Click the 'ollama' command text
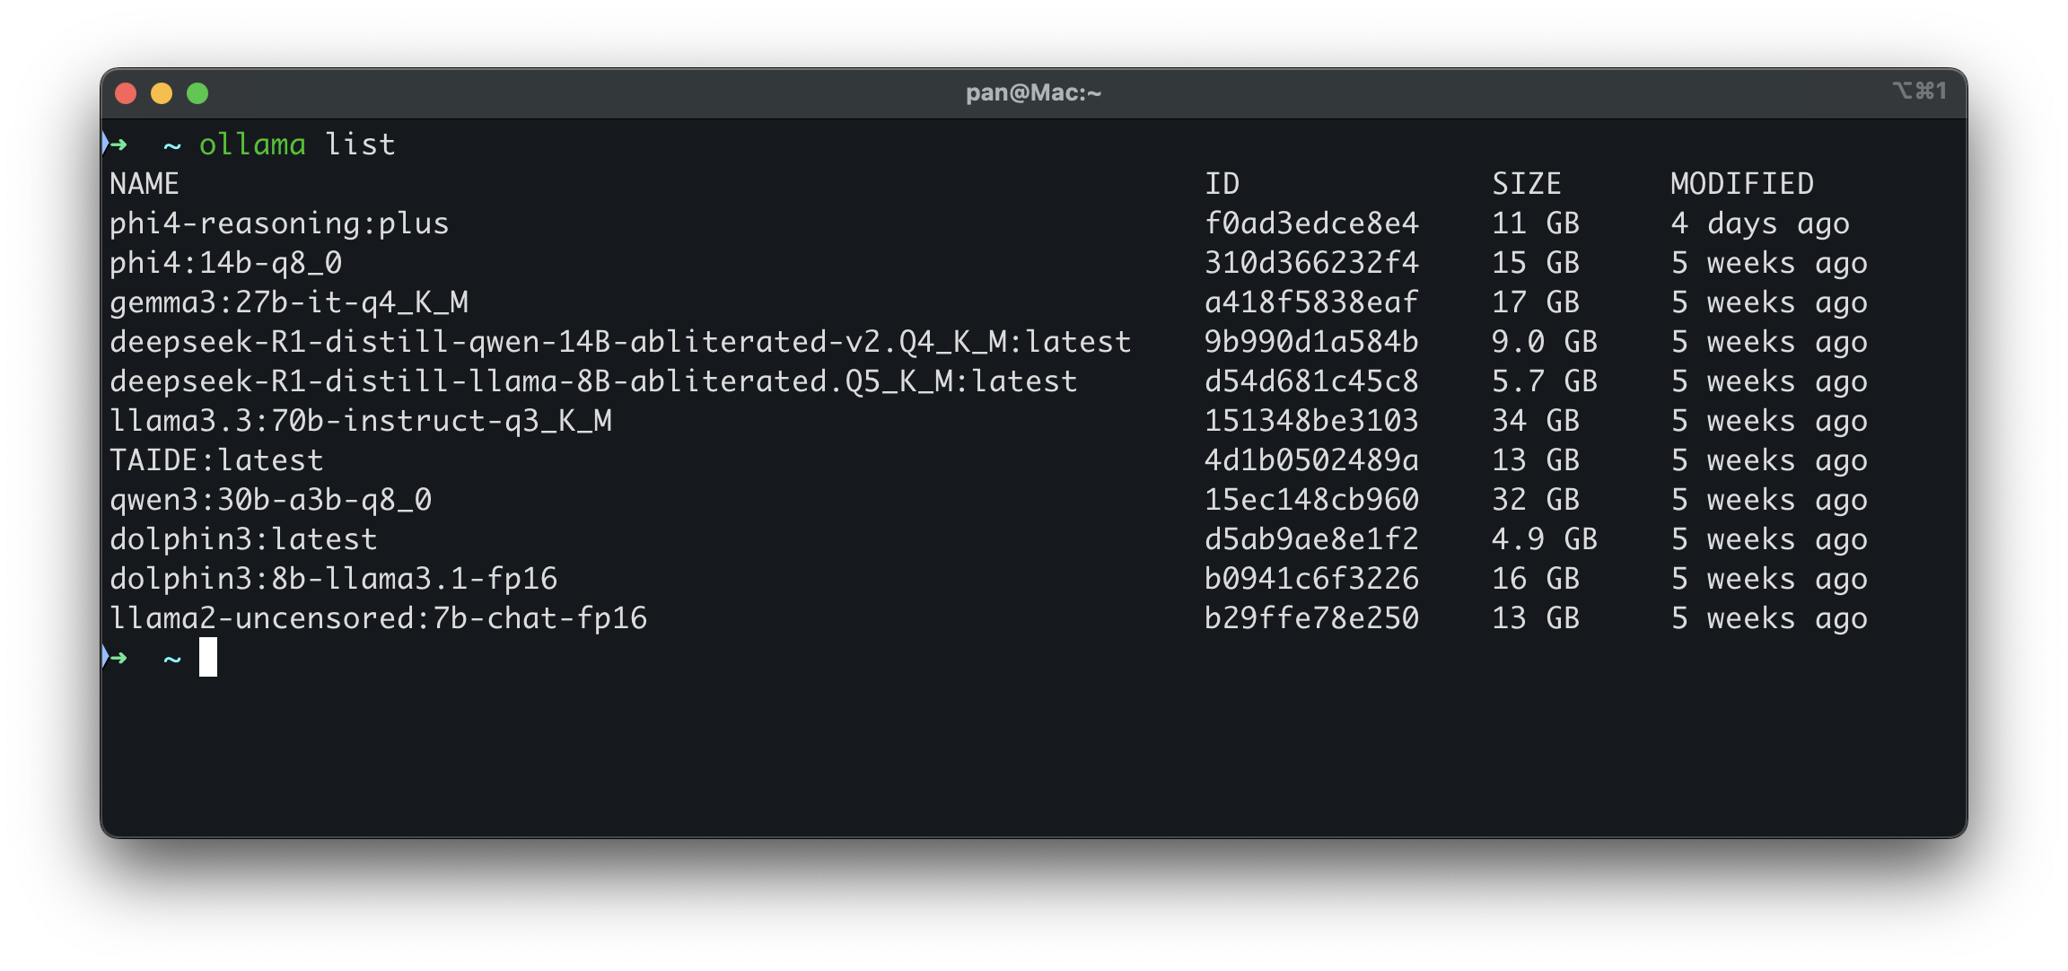 (252, 144)
